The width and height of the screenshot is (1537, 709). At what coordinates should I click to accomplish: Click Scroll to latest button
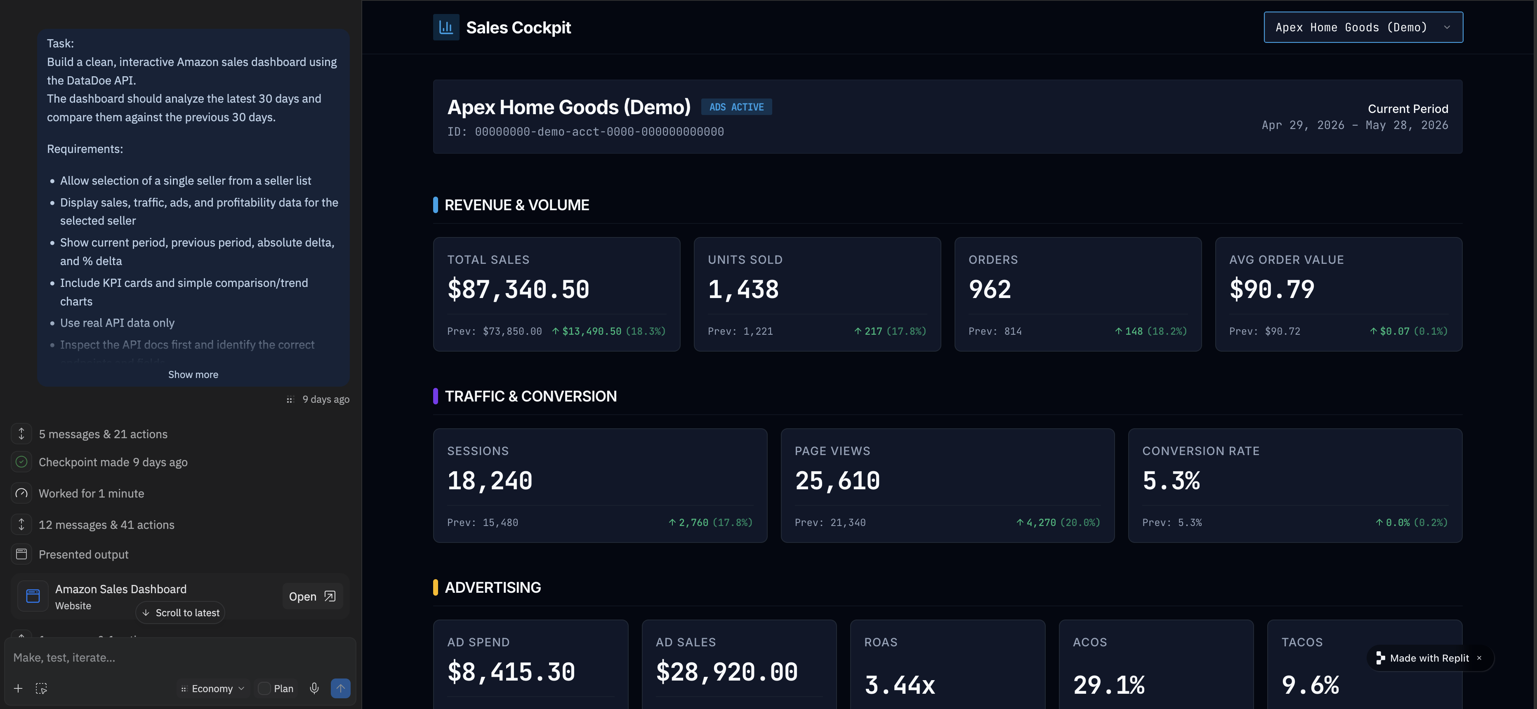coord(180,613)
